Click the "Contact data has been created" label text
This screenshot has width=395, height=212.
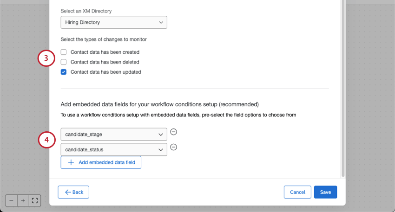(x=105, y=52)
